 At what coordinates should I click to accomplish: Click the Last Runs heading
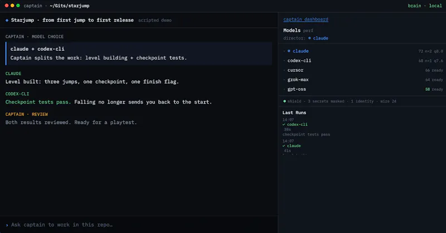(294, 113)
